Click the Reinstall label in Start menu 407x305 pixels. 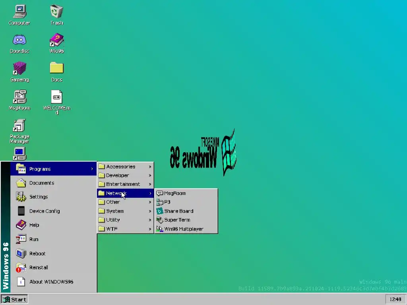(39, 267)
